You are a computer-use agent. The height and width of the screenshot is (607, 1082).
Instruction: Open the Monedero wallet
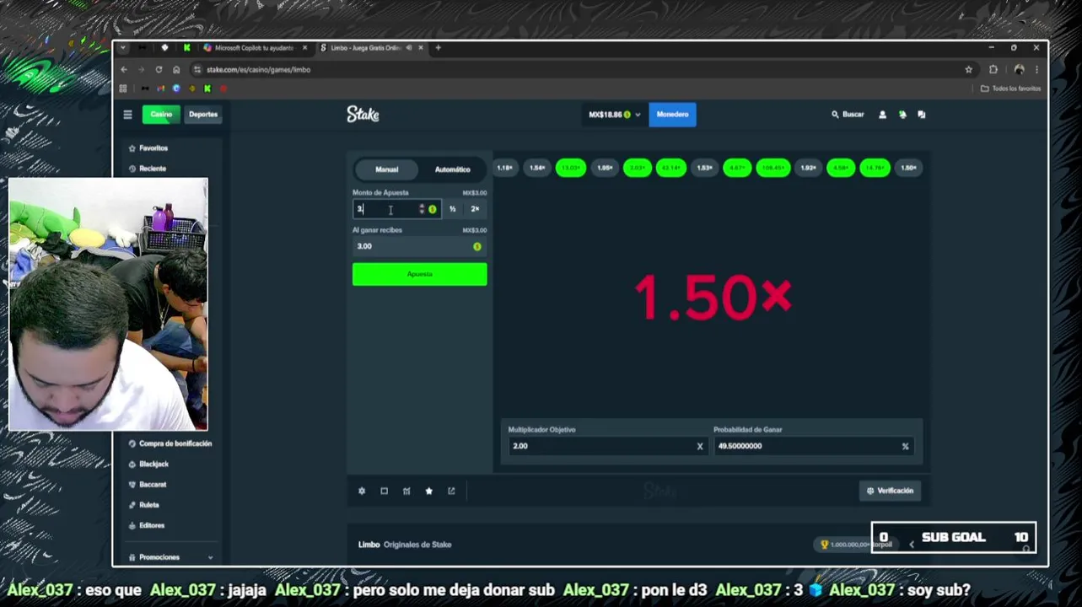[672, 115]
